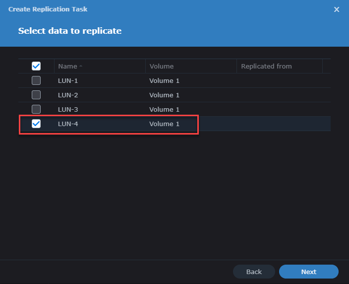Go back with the Back button

click(254, 272)
